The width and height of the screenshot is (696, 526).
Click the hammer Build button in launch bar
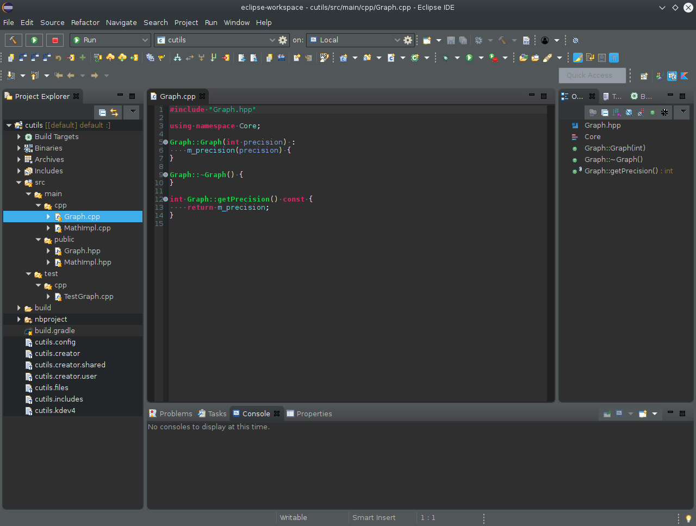click(x=14, y=40)
